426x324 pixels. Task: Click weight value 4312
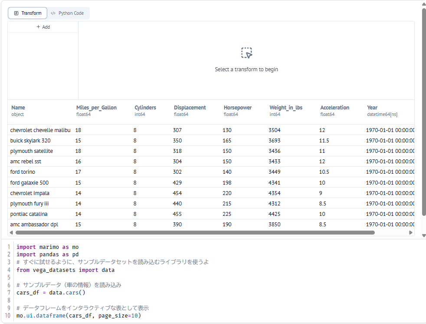click(x=275, y=204)
